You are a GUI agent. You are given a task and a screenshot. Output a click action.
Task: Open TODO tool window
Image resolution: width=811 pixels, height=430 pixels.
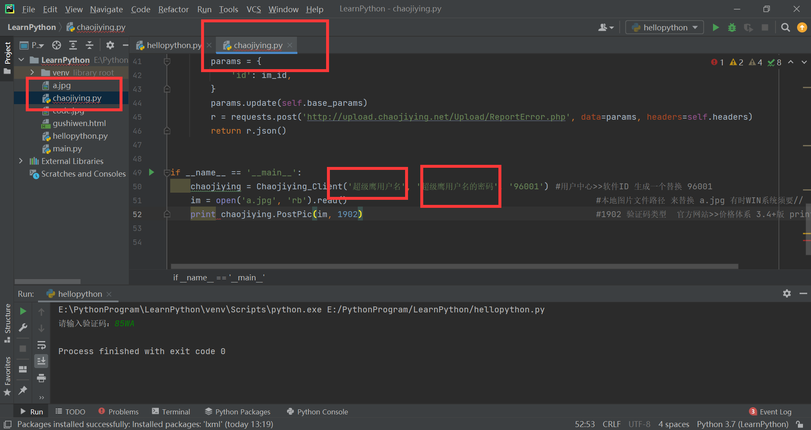(71, 411)
